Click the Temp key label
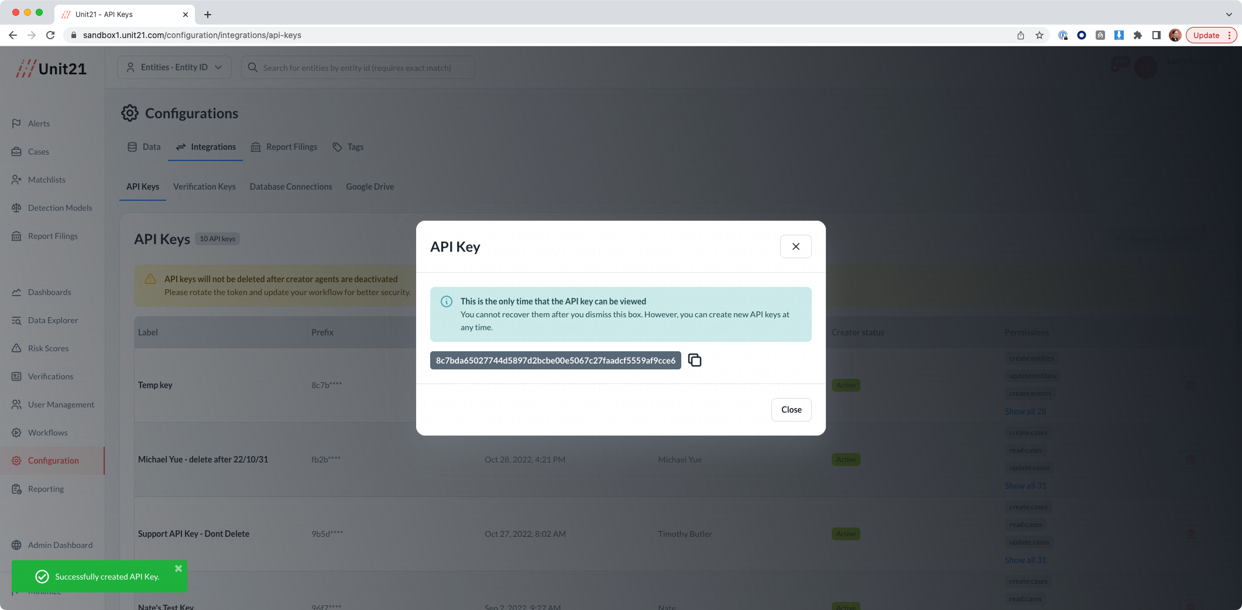This screenshot has width=1242, height=610. coord(155,385)
